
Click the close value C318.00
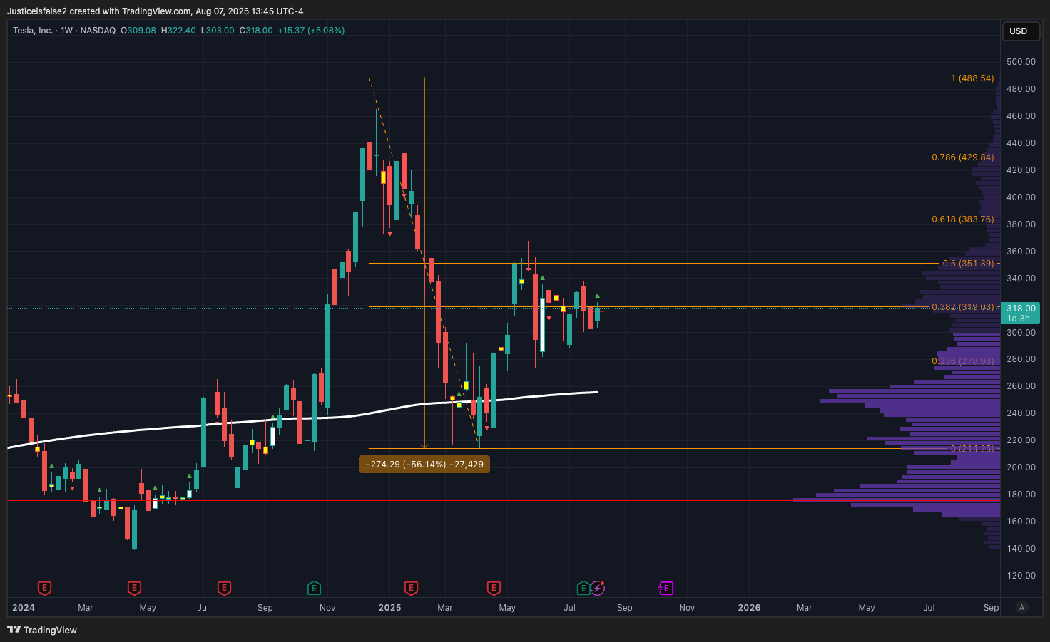[x=256, y=31]
